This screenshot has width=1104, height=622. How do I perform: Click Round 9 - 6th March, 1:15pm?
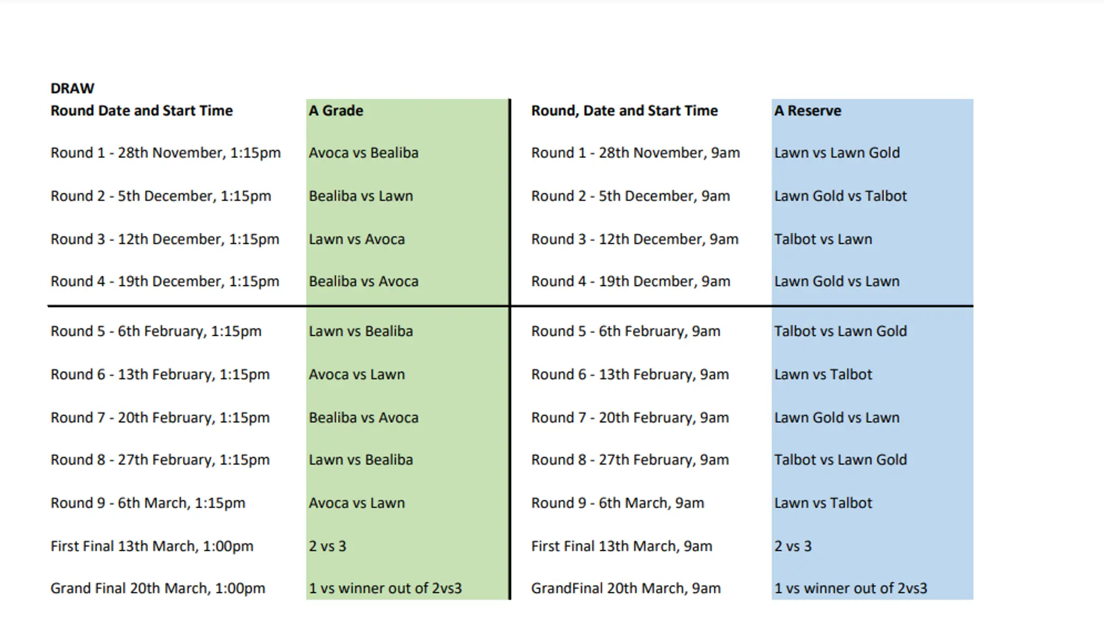[148, 503]
